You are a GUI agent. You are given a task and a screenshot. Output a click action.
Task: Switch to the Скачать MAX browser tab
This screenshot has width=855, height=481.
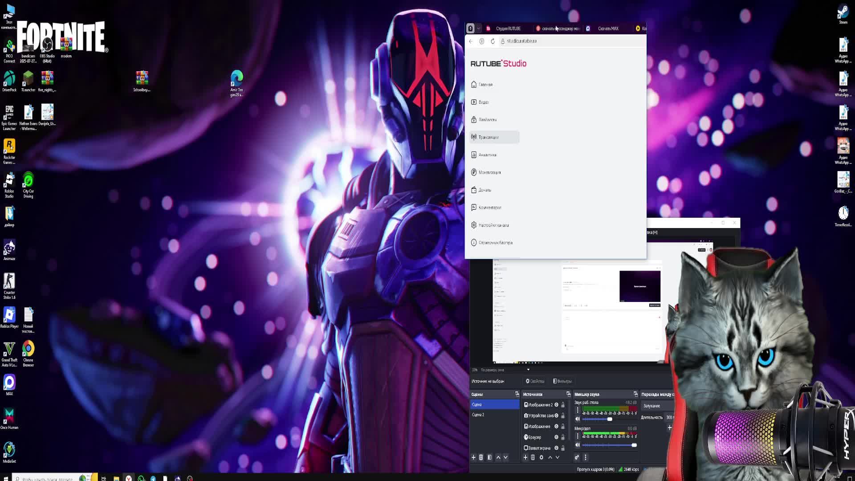pos(608,29)
